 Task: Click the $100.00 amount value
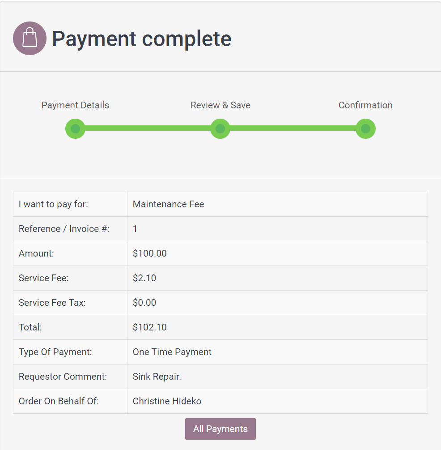[x=149, y=253]
